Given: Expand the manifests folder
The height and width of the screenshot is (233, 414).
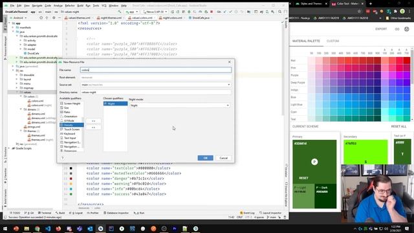Looking at the screenshot, I should pyautogui.click(x=13, y=27).
